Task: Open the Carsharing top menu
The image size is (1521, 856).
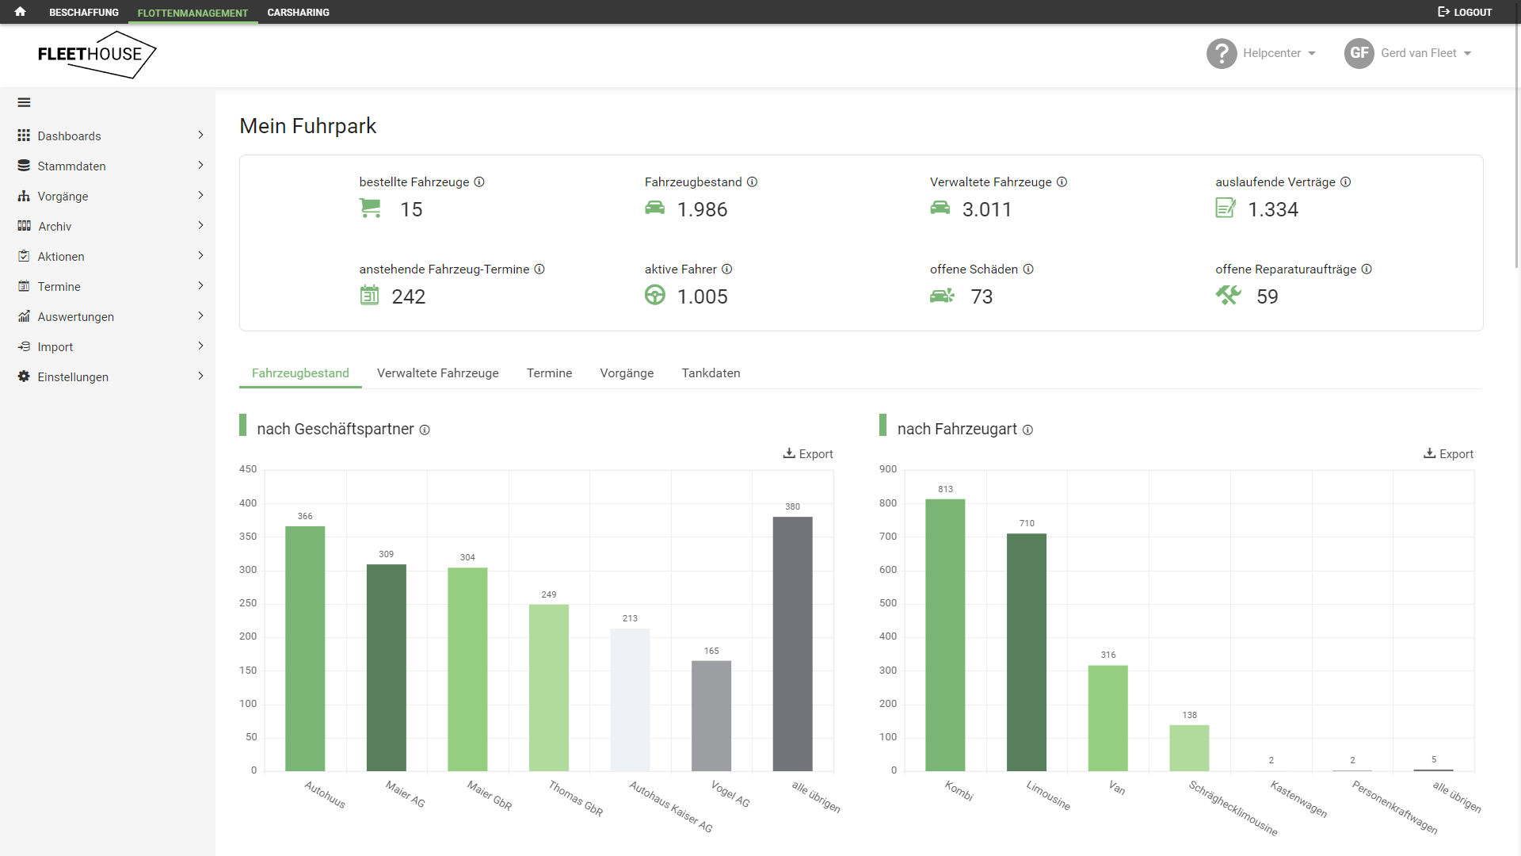Action: coord(298,12)
